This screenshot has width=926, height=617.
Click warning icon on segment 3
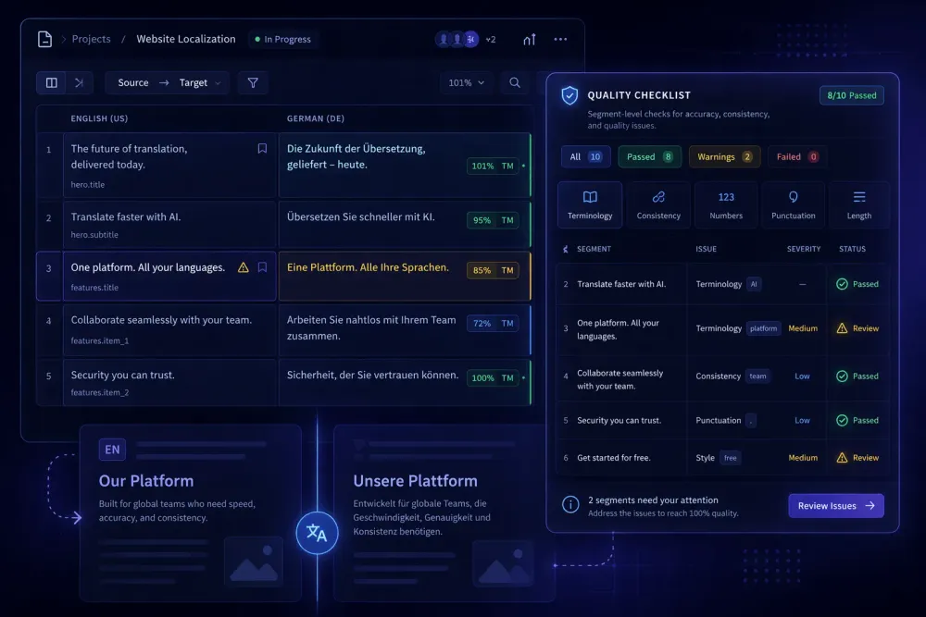pyautogui.click(x=244, y=267)
